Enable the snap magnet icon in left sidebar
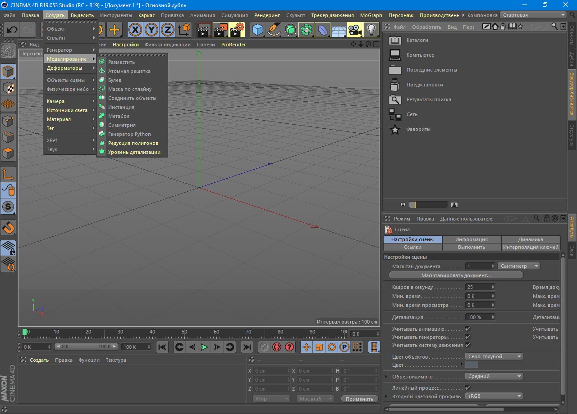 point(9,227)
